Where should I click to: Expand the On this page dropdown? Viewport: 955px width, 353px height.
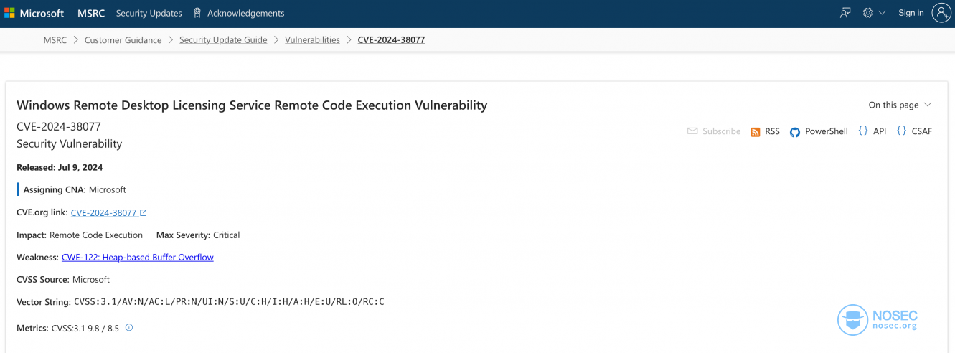point(900,105)
